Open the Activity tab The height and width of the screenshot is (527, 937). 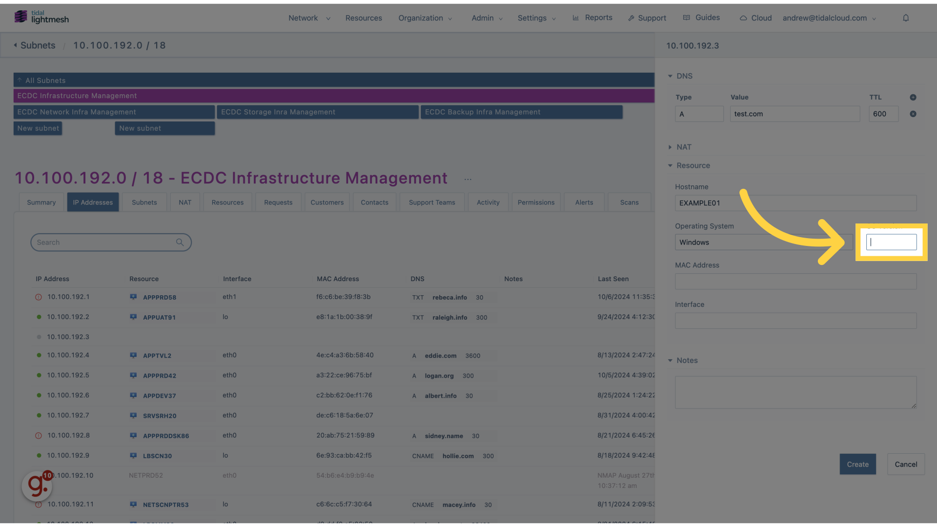click(488, 203)
